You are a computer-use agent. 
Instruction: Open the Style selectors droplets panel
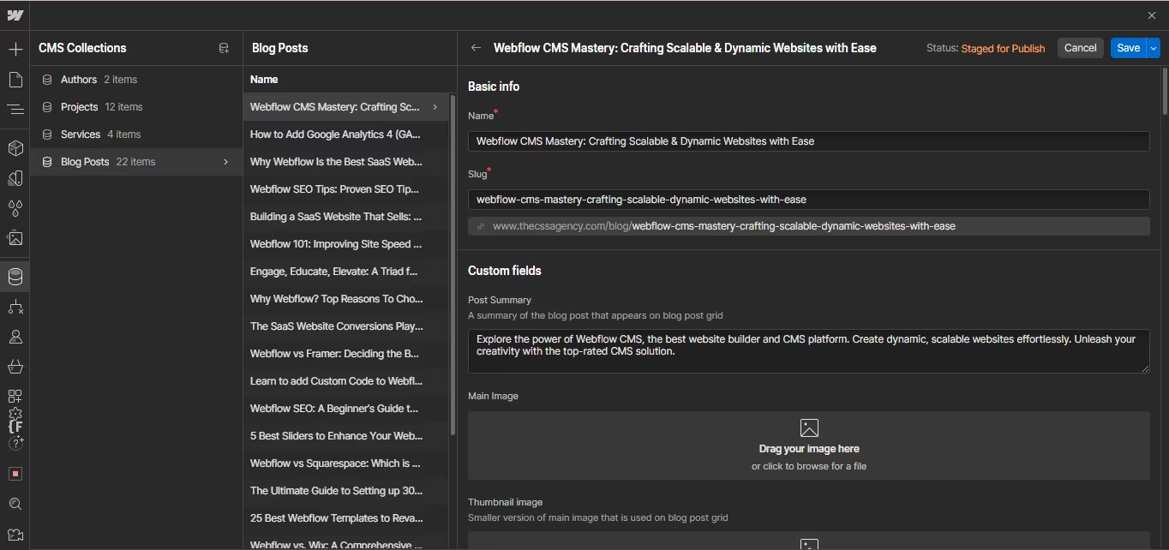(x=15, y=208)
